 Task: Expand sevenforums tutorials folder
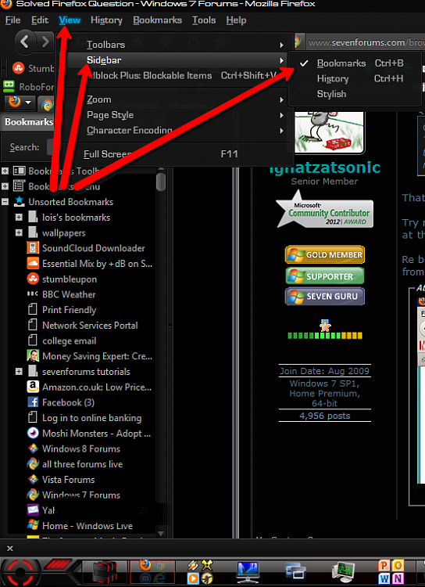pyautogui.click(x=19, y=371)
